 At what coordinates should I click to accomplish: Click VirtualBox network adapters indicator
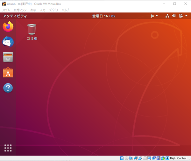[136, 158]
